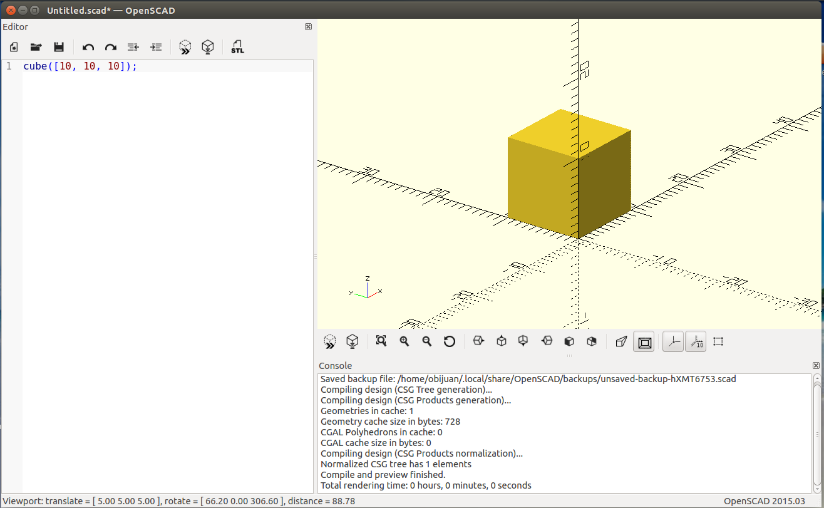Redo the last edit in the editor
The image size is (824, 508).
pos(111,47)
